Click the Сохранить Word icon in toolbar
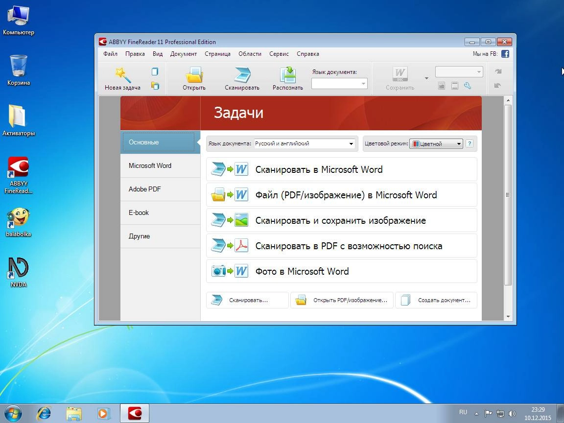Image resolution: width=564 pixels, height=423 pixels. click(400, 74)
